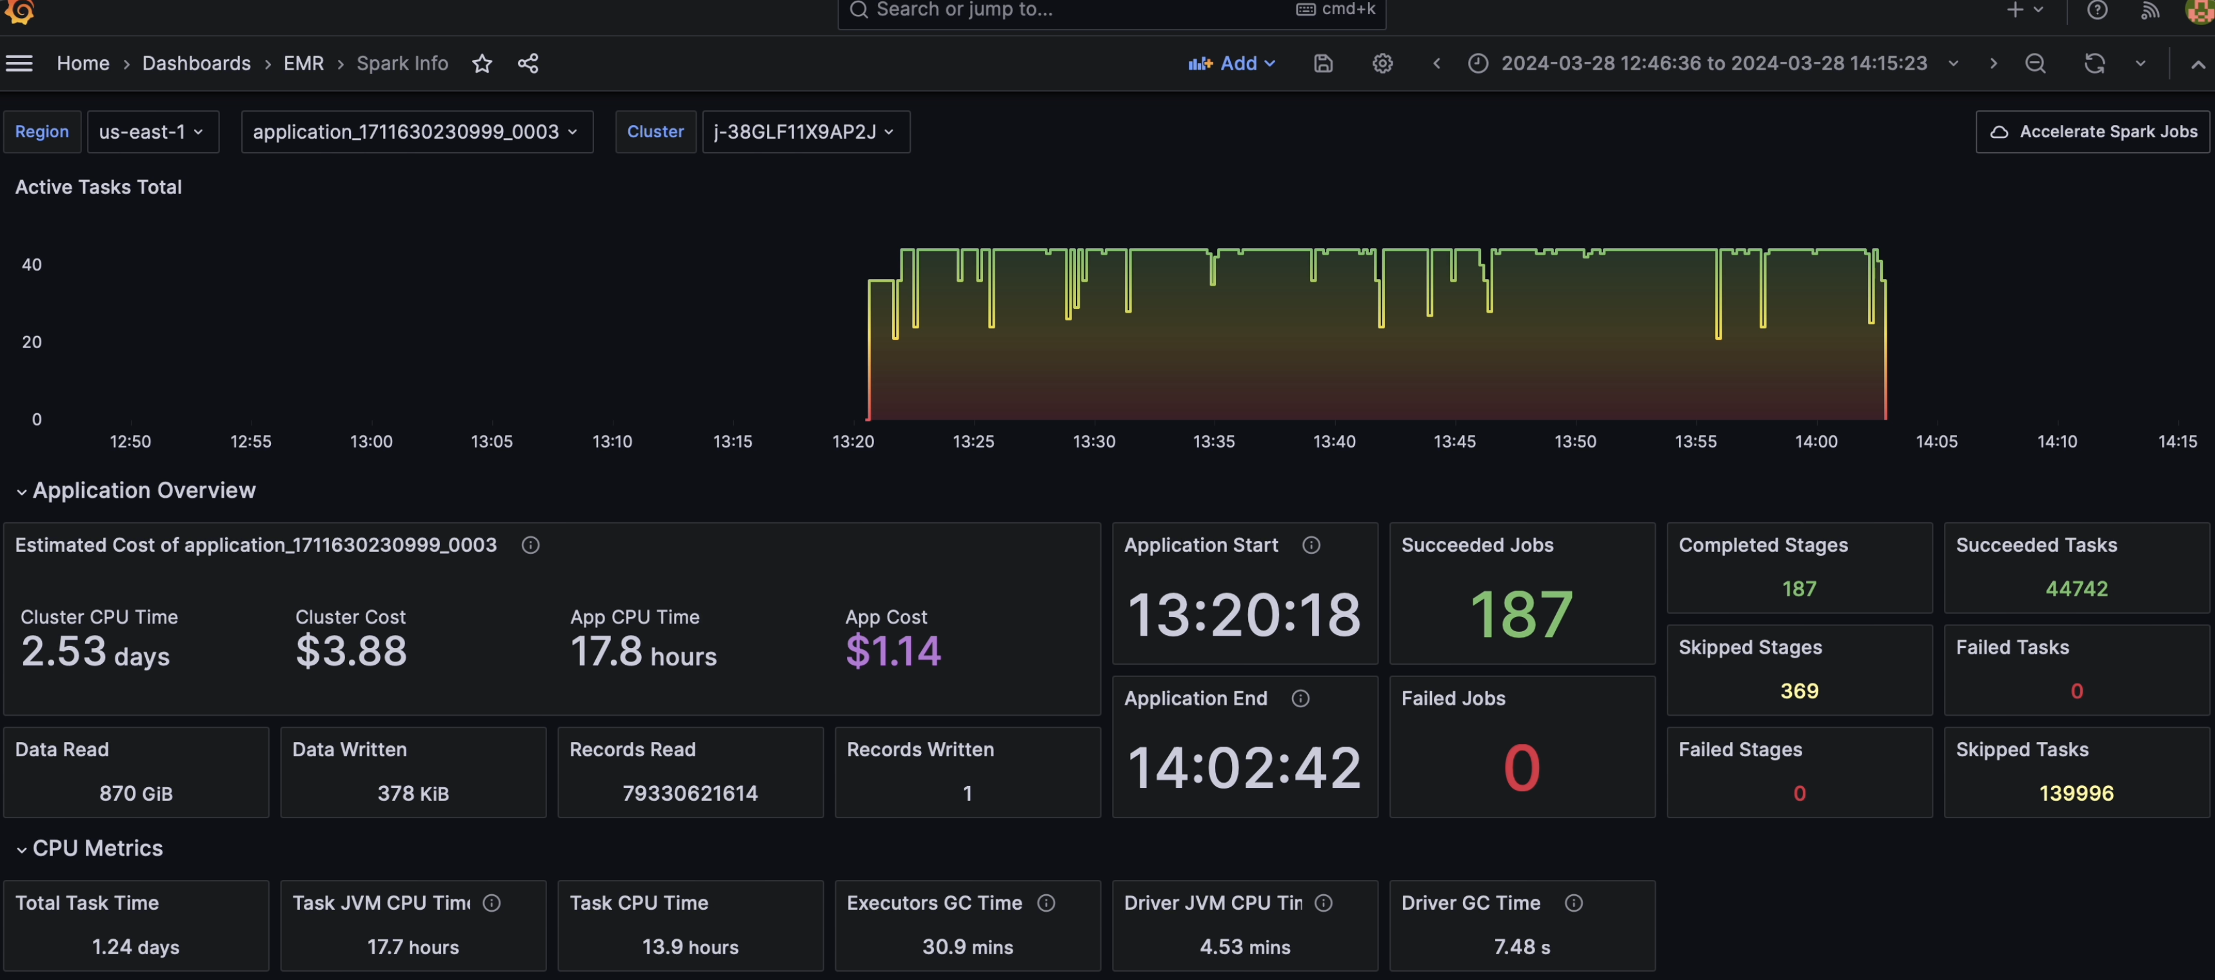2215x980 pixels.
Task: Open the EMR folder breadcrumb
Action: (304, 63)
